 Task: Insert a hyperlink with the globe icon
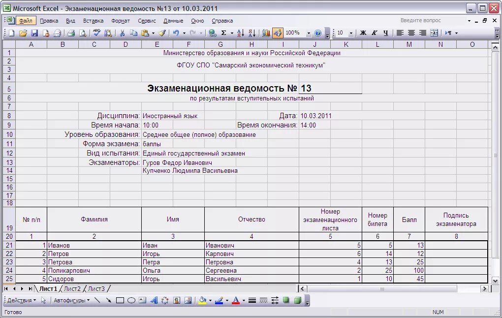[212, 32]
